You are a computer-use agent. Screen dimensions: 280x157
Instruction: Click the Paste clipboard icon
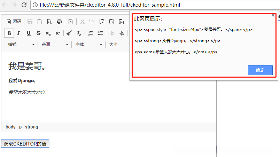pyautogui.click(x=102, y=22)
